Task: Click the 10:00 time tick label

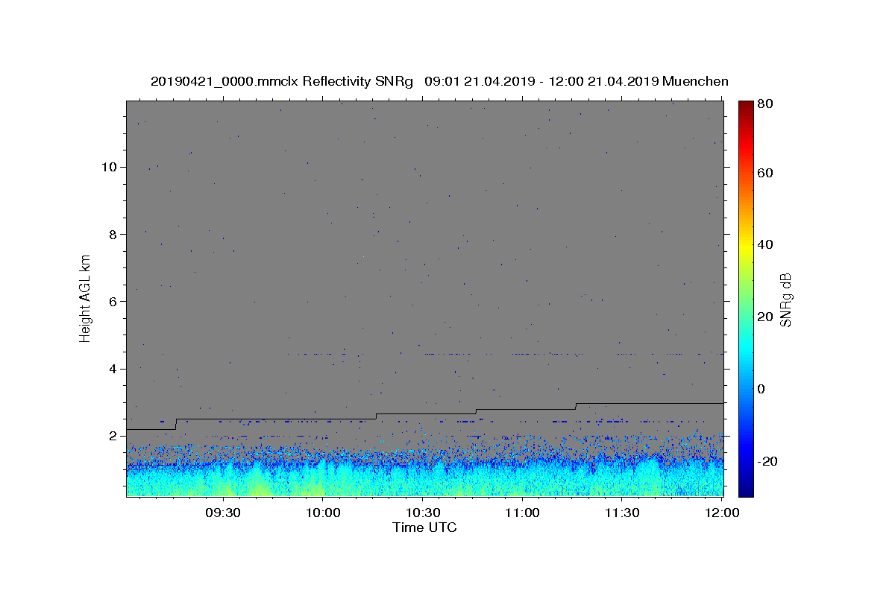Action: [323, 513]
